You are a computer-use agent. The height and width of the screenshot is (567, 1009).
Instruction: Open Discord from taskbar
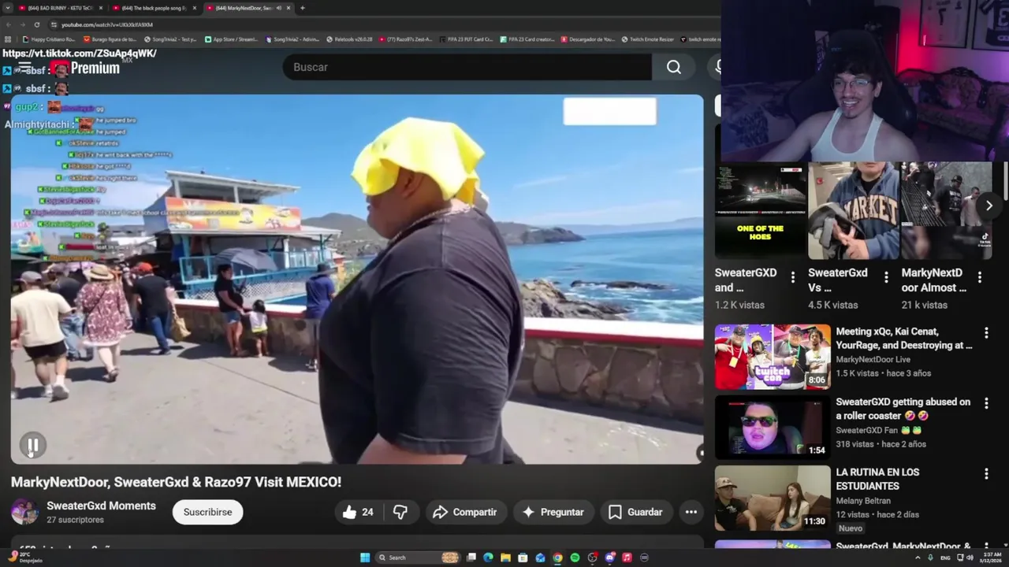pos(609,558)
